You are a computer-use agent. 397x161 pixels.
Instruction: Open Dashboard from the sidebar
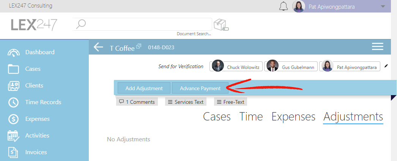tap(40, 52)
